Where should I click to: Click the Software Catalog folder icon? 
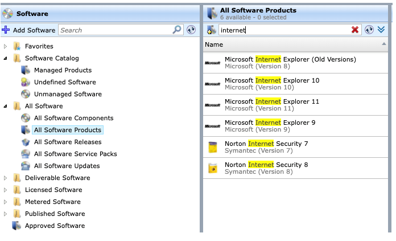click(x=17, y=58)
